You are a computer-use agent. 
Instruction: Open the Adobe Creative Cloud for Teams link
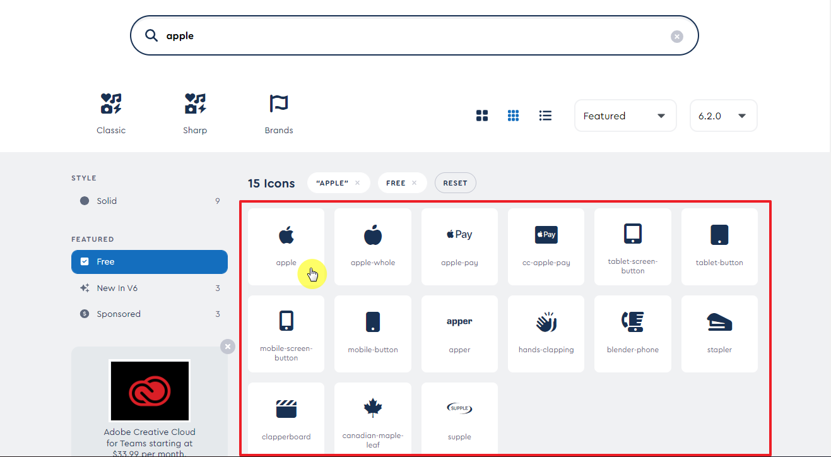pyautogui.click(x=150, y=442)
